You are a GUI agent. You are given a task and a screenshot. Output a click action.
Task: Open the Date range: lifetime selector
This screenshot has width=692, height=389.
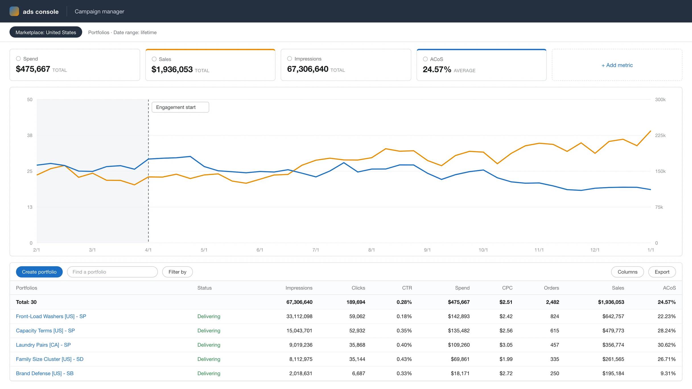[x=135, y=32]
